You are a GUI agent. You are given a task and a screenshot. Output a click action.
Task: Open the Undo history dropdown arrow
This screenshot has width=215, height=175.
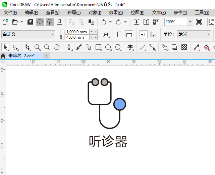click(x=110, y=22)
